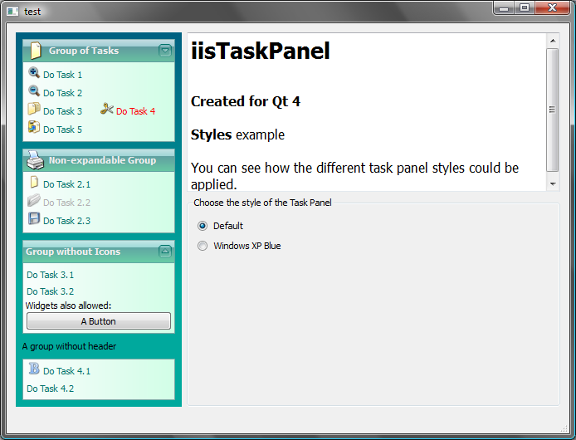This screenshot has width=576, height=440.
Task: Click the Do Task 3 link
Action: tap(63, 111)
